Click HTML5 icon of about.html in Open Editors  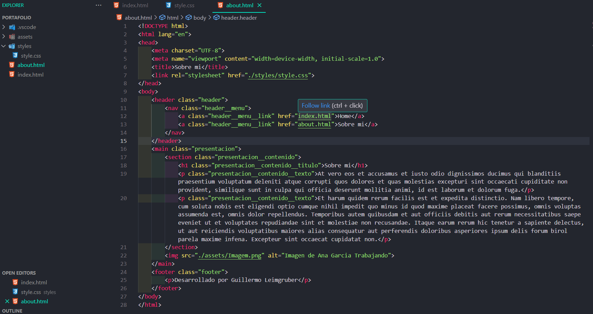tap(15, 301)
